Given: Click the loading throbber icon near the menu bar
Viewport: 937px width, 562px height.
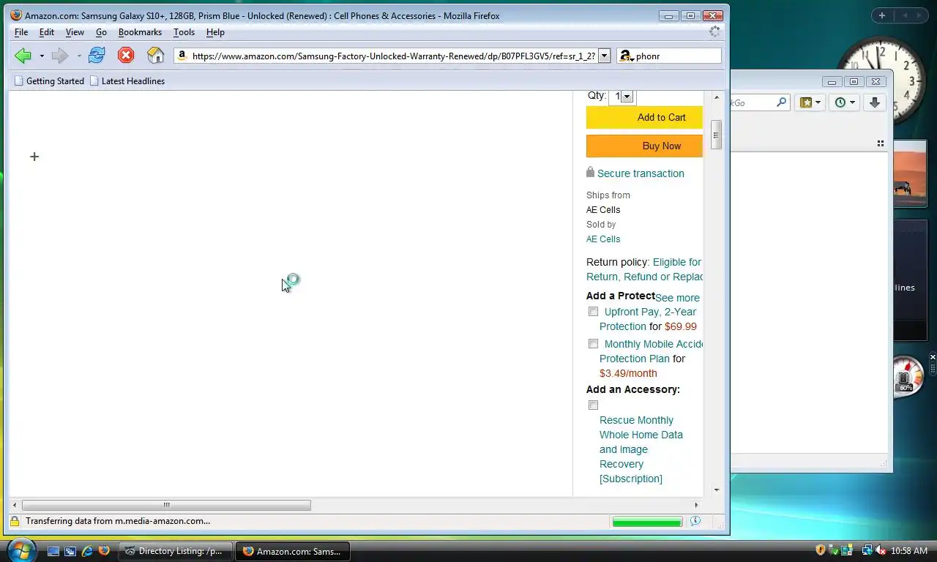Looking at the screenshot, I should 714,32.
